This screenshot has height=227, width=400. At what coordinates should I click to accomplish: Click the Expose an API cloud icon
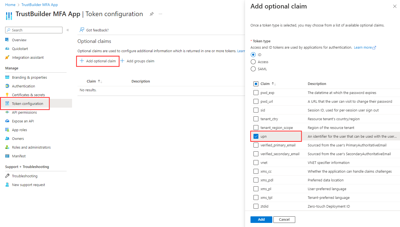[x=7, y=121]
